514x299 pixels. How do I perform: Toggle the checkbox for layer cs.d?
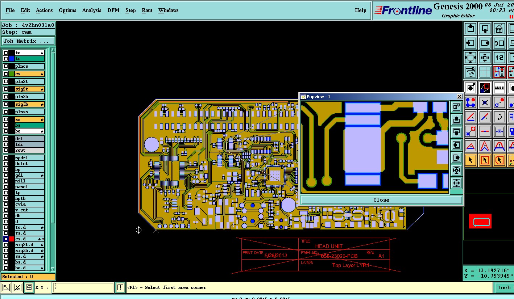[x=6, y=239]
